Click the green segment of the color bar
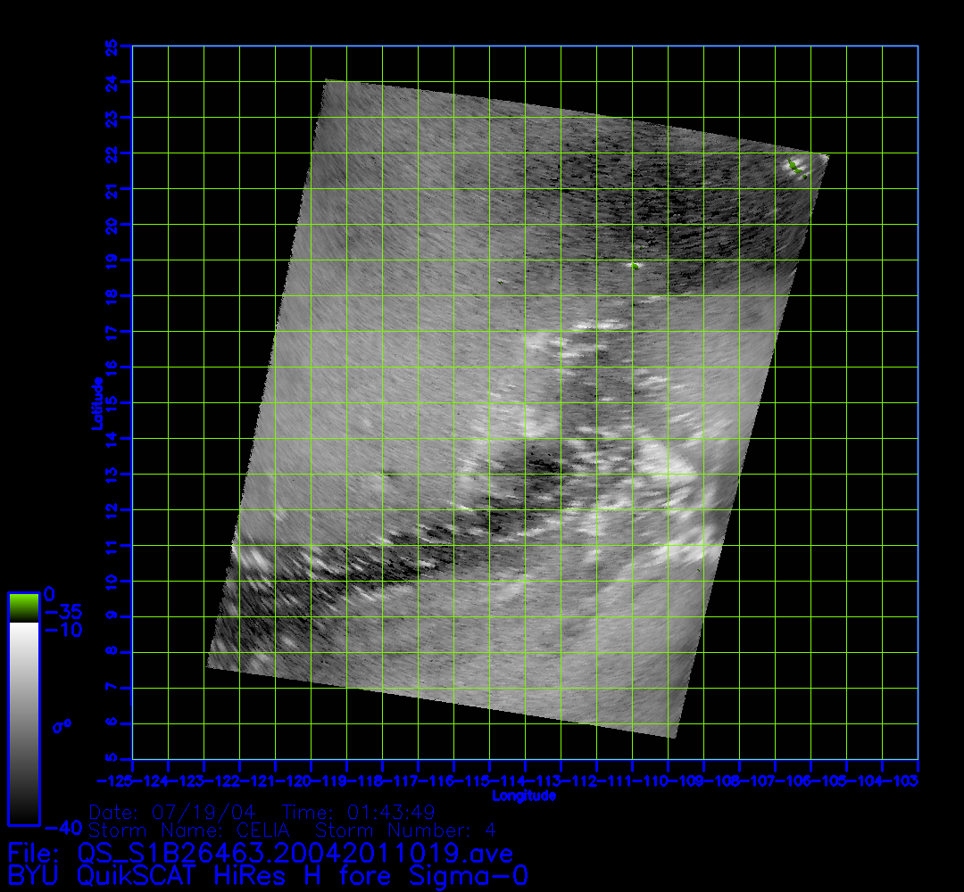 tap(23, 607)
